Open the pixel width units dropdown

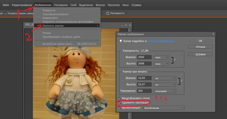tap(161, 57)
